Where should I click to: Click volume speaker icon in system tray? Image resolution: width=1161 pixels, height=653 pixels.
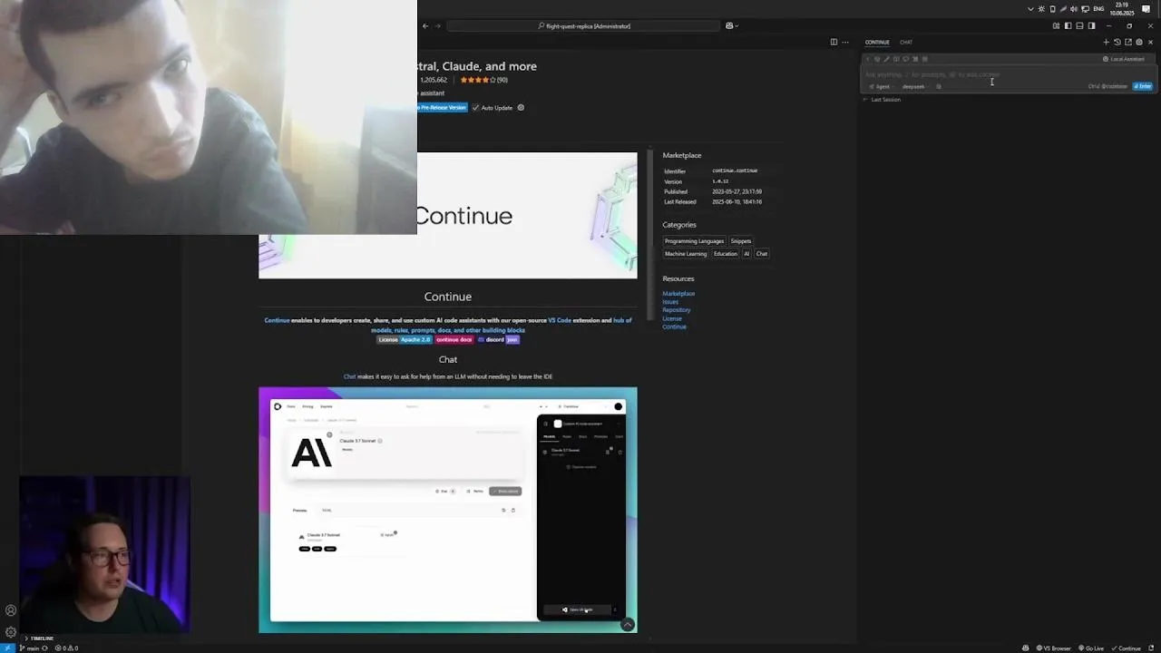tap(1074, 9)
